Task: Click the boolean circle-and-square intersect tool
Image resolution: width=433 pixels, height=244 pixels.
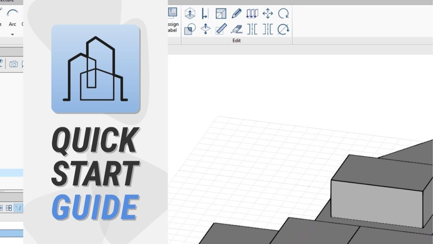Action: [190, 29]
